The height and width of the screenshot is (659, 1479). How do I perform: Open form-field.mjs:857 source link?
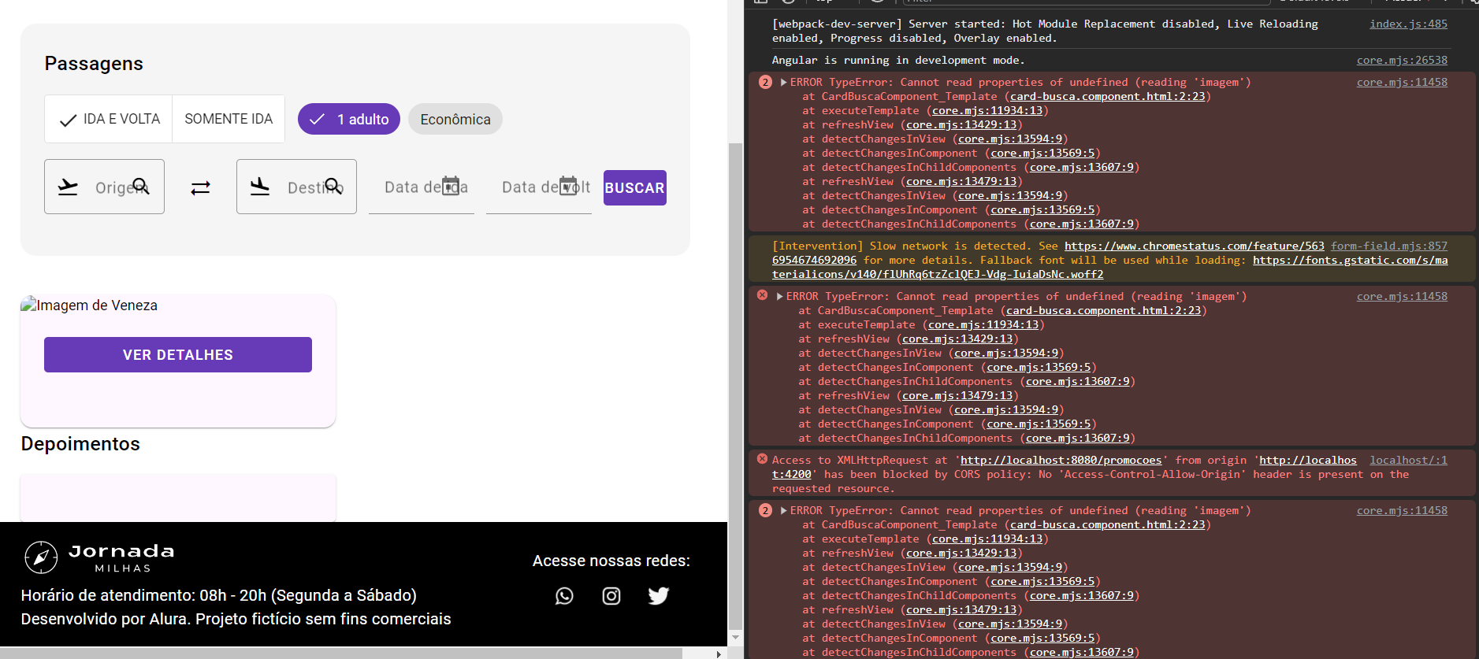point(1389,246)
